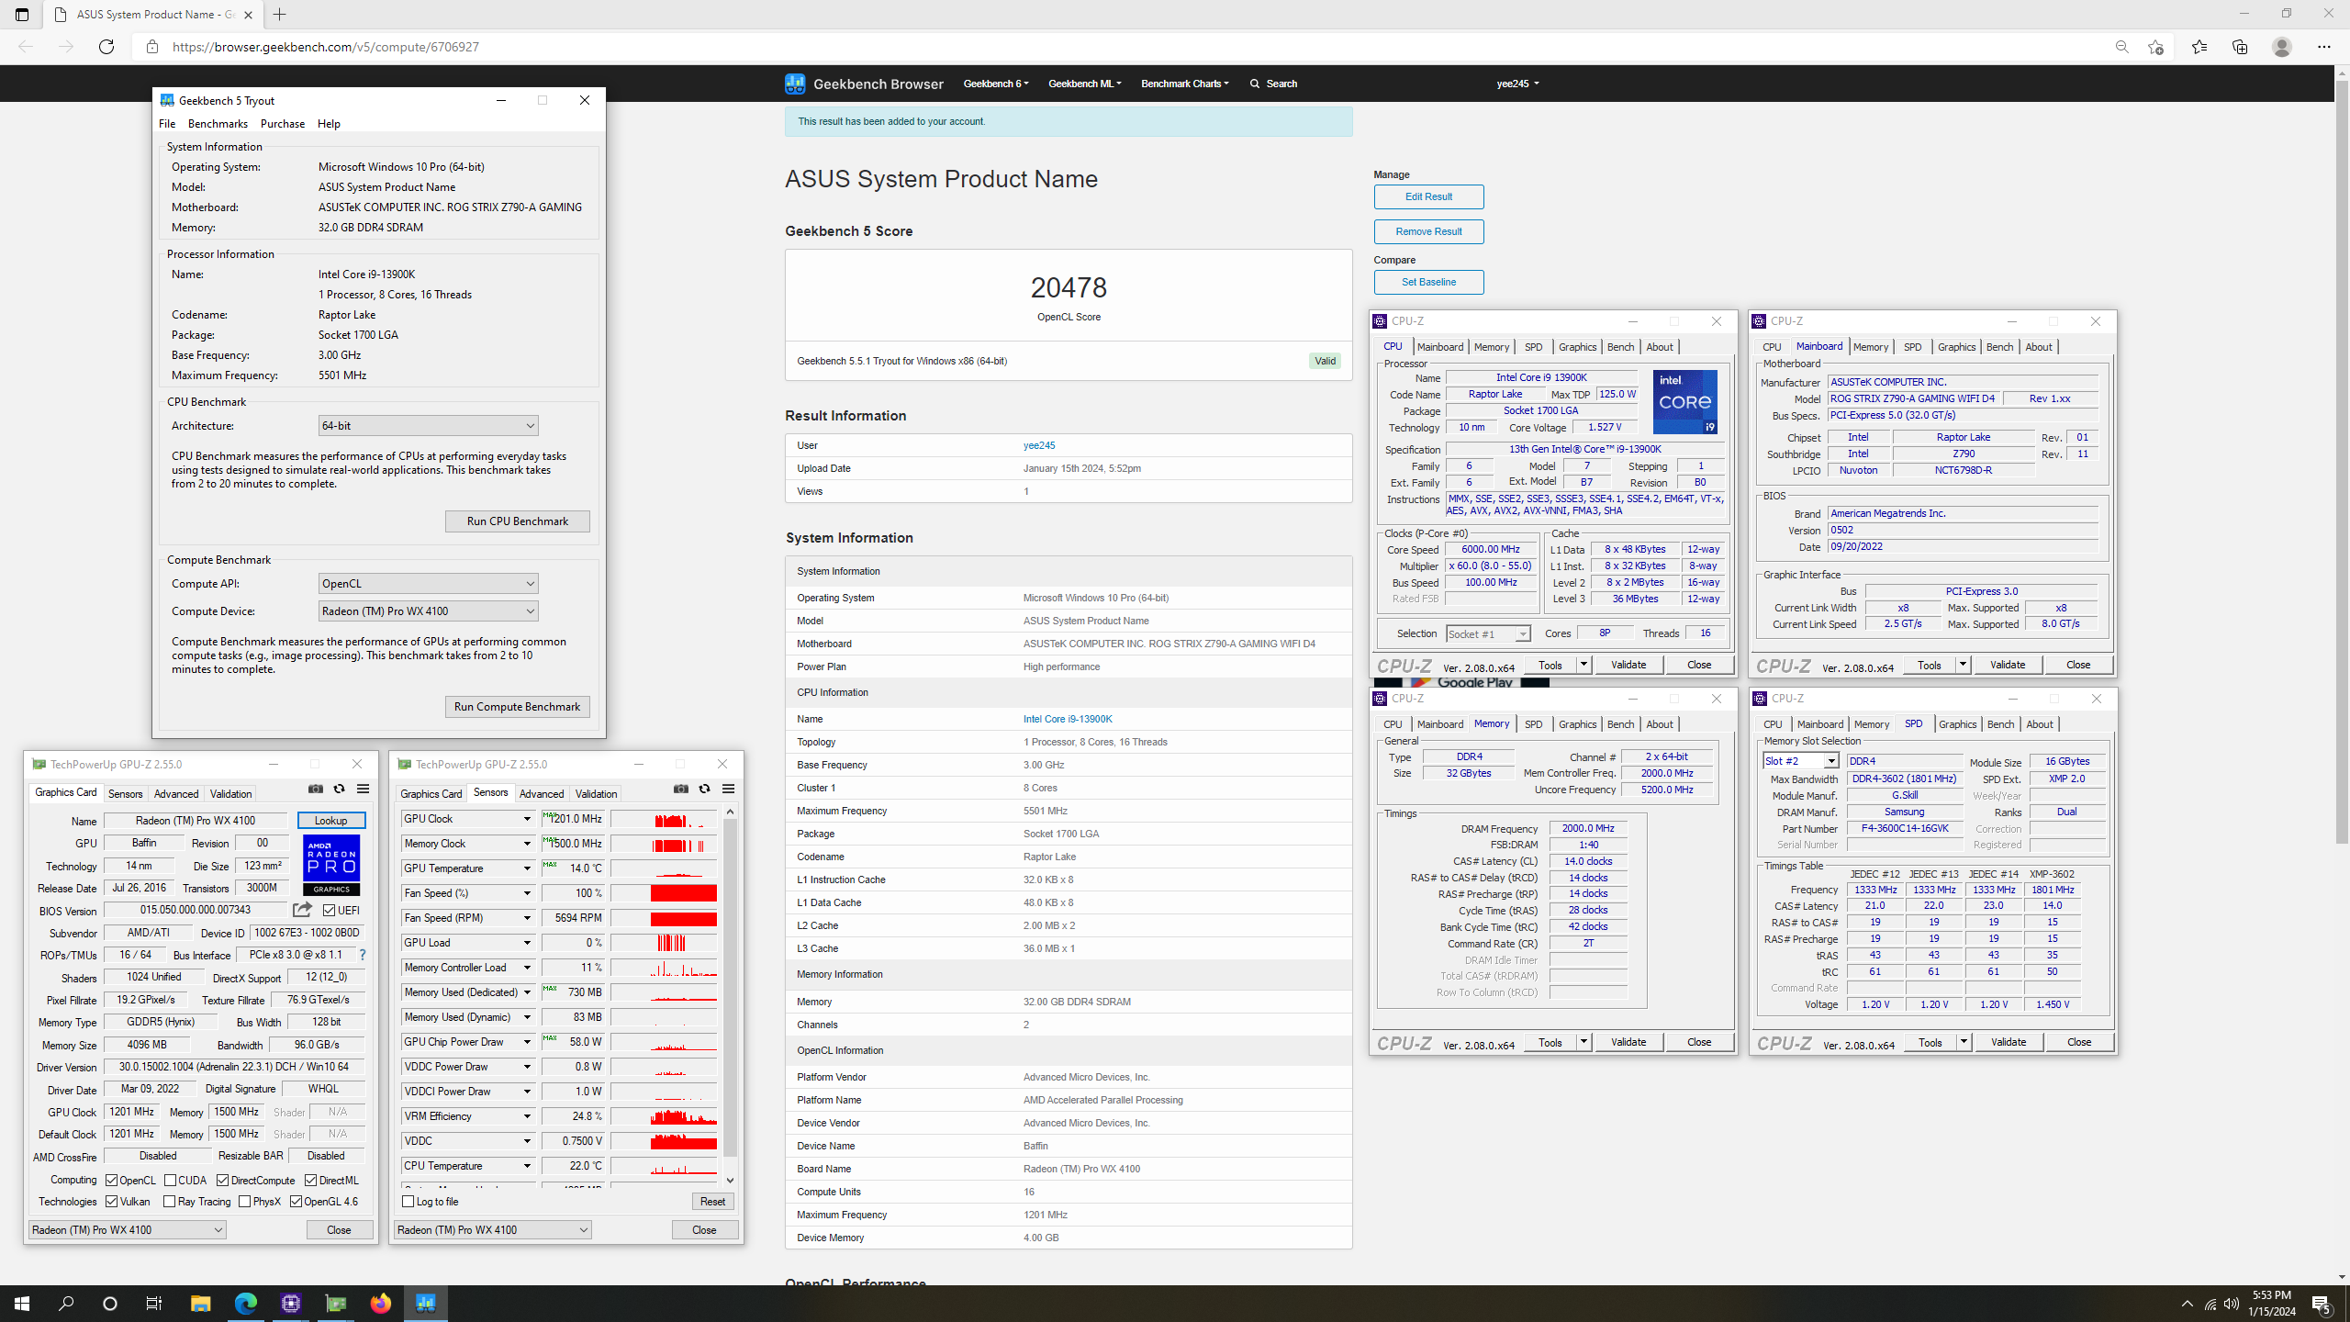Viewport: 2350px width, 1322px height.
Task: Click the Geekbench Browser logo icon
Action: 795,84
